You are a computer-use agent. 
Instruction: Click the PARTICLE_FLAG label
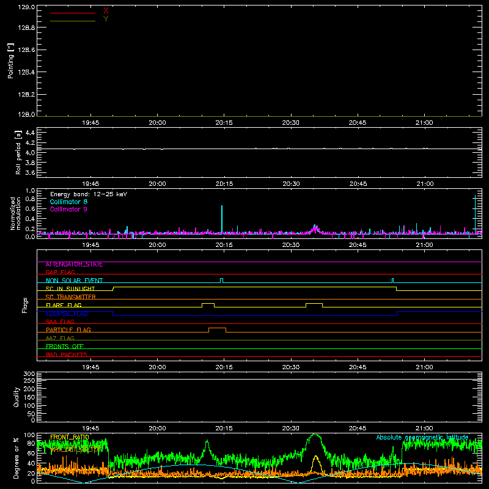click(x=68, y=330)
